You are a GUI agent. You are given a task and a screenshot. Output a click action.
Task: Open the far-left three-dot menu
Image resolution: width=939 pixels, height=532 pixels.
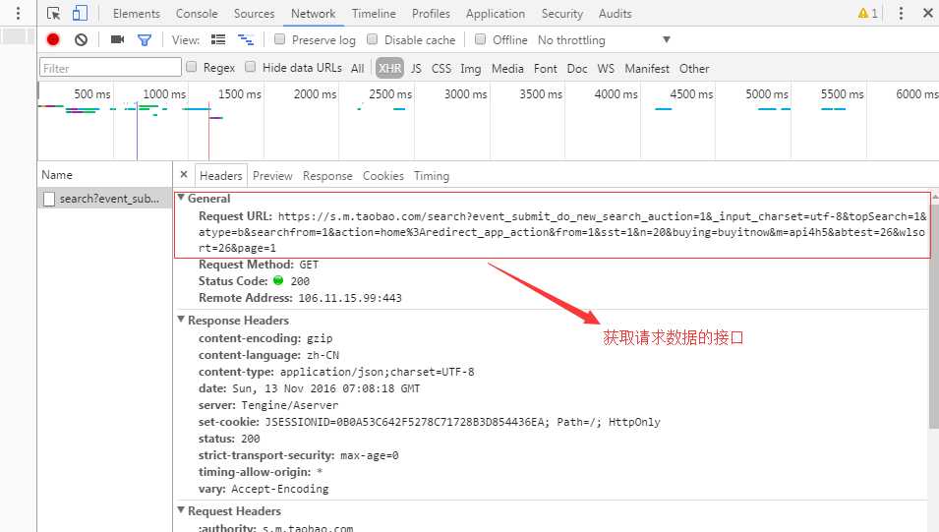[x=18, y=13]
